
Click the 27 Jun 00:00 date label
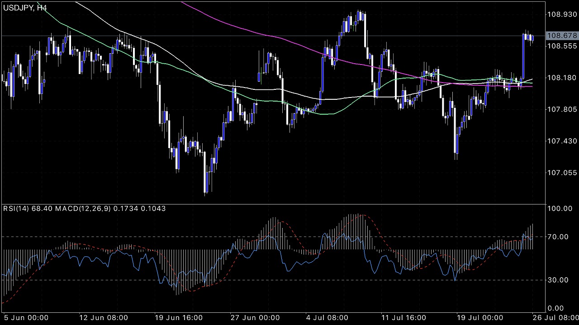[x=255, y=318]
